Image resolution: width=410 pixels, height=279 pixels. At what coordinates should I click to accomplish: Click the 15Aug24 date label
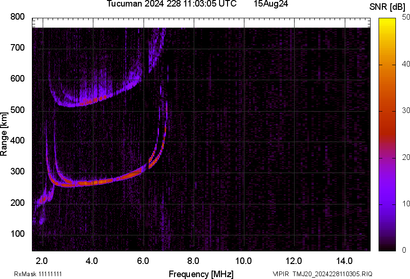pos(271,4)
